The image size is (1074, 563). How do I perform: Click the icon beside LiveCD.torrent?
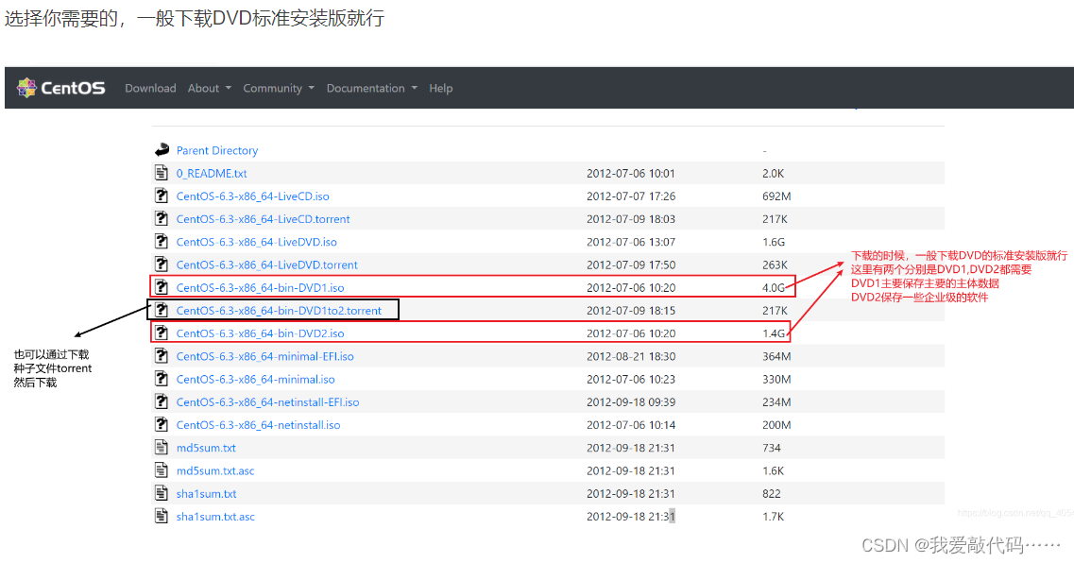[161, 218]
